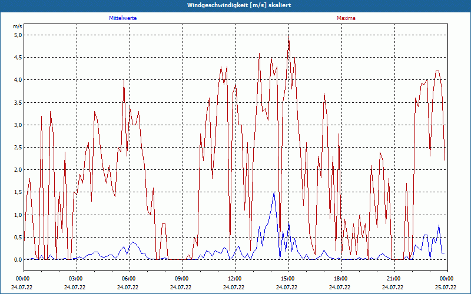This screenshot has width=471, height=294.
Task: Click the '0,5' y-axis value
Action: point(18,238)
